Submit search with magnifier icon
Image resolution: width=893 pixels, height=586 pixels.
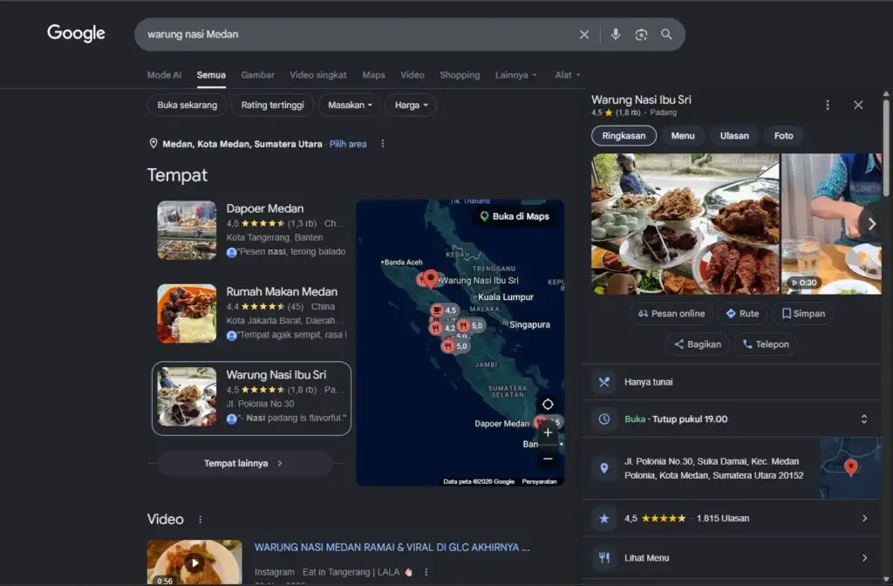click(666, 35)
